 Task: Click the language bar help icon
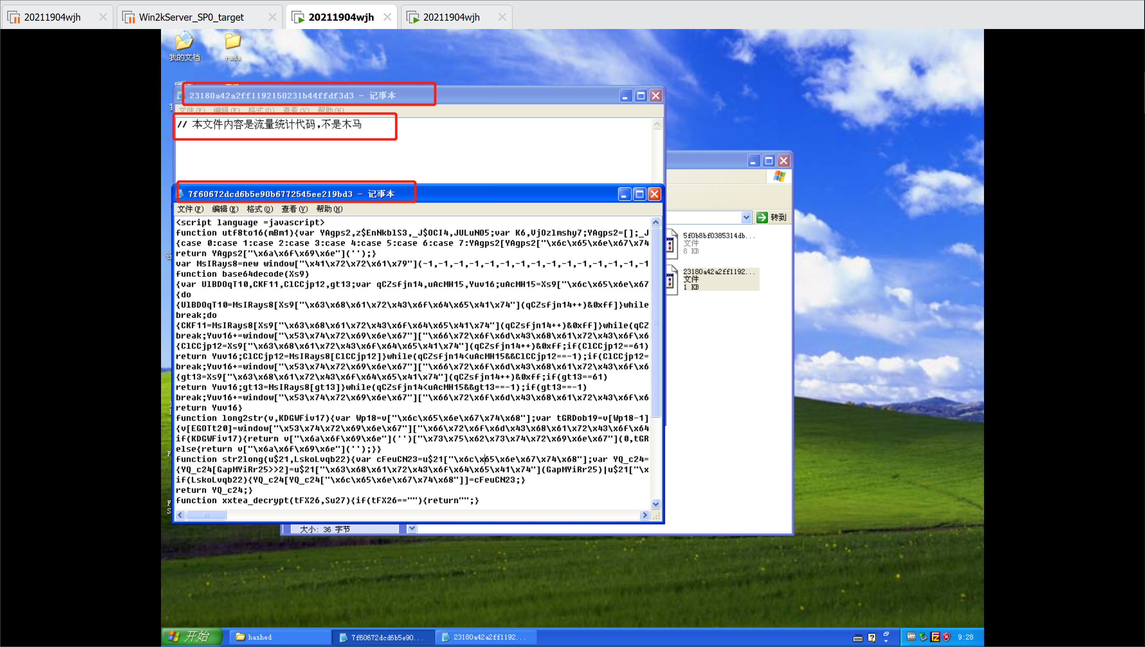pos(871,638)
